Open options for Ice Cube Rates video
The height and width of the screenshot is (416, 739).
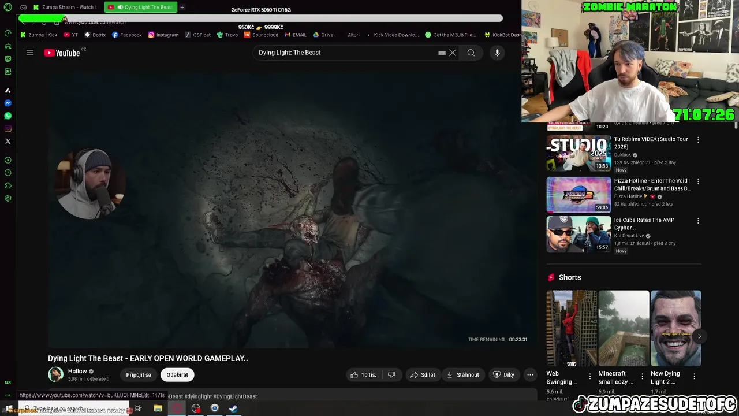698,221
